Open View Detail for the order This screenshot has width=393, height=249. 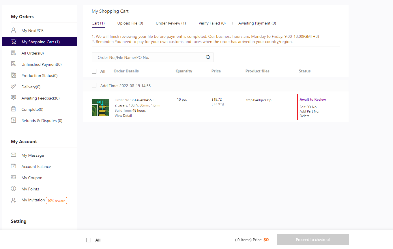tap(123, 116)
